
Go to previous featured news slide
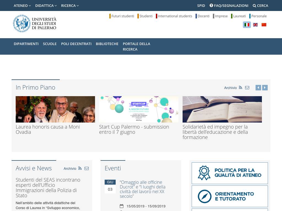pos(258,88)
